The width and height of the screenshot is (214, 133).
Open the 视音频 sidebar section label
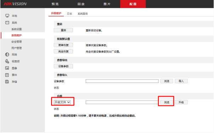16,61
